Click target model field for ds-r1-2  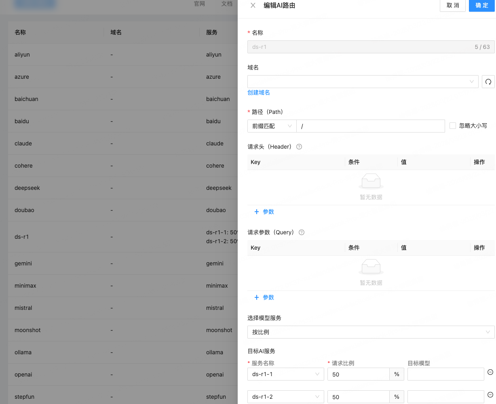click(445, 397)
